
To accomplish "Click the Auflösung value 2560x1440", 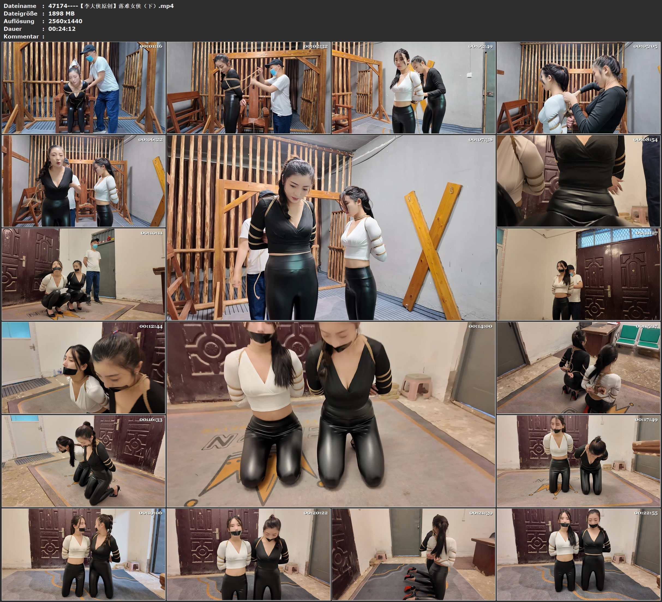I will (x=65, y=21).
